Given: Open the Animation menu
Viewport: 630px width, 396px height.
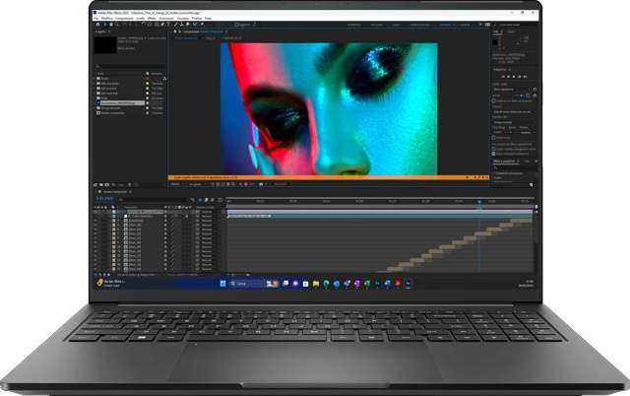Looking at the screenshot, I should (x=166, y=18).
